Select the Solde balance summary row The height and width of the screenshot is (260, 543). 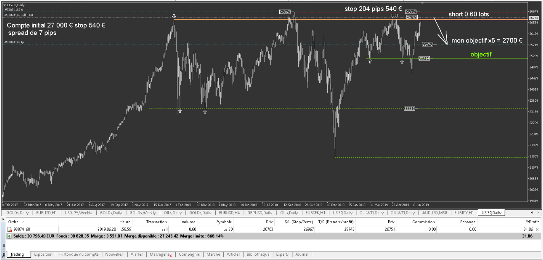point(273,236)
